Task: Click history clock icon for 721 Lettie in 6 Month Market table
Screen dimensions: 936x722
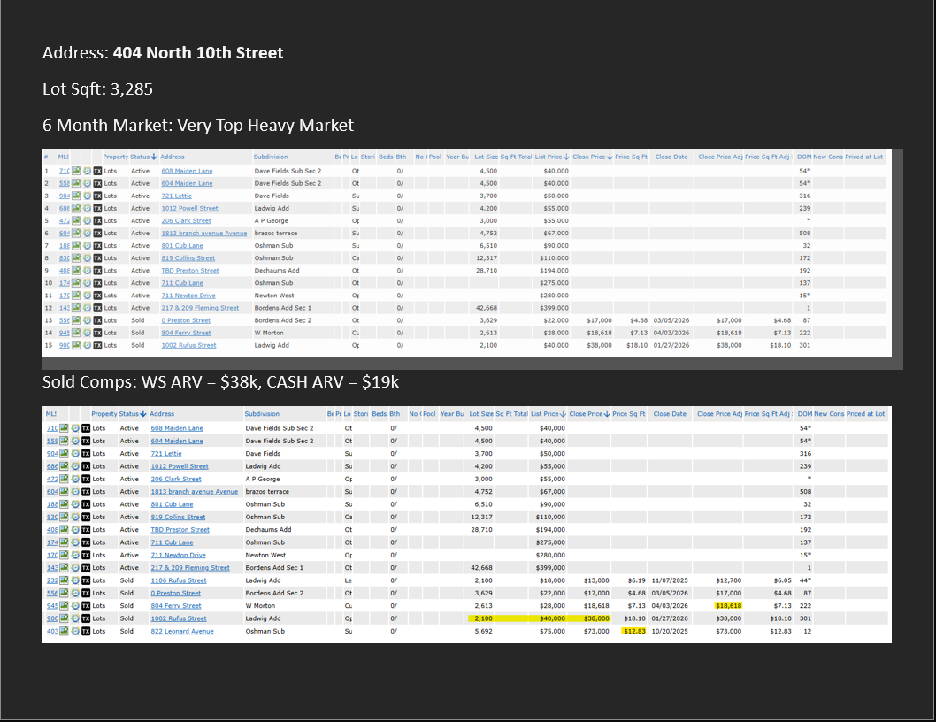Action: (x=88, y=196)
